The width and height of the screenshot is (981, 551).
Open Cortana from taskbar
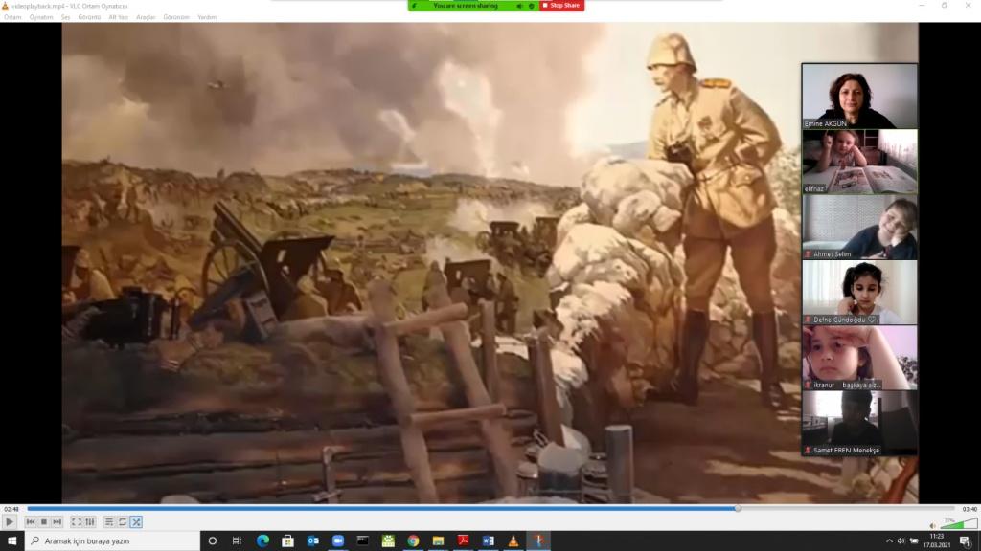pyautogui.click(x=212, y=541)
